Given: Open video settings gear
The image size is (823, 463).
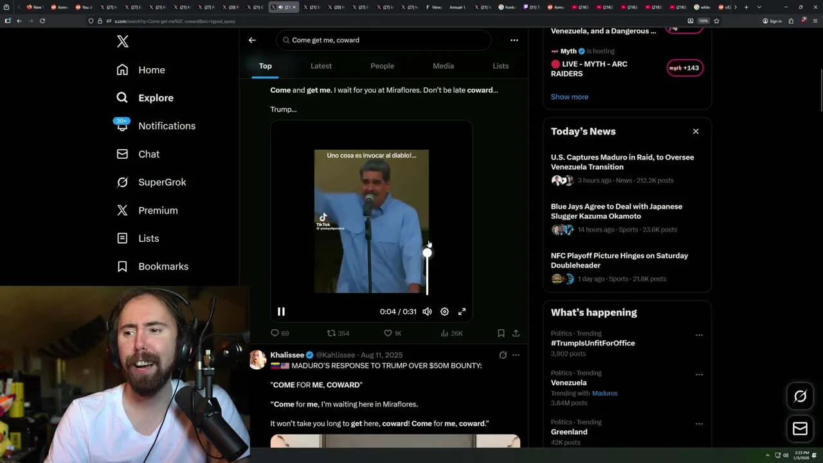Looking at the screenshot, I should [x=444, y=311].
